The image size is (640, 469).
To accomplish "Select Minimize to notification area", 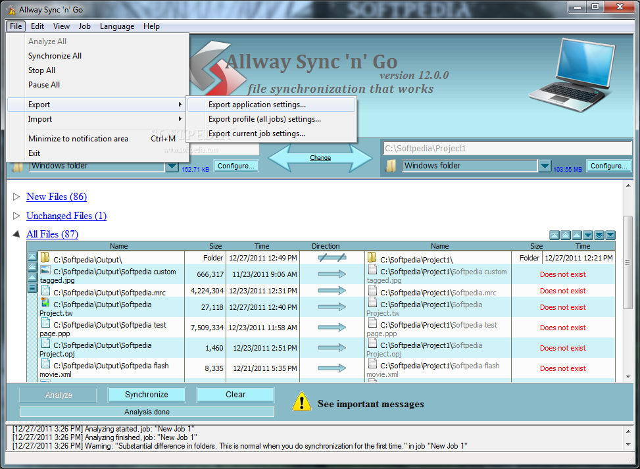I will [x=96, y=139].
